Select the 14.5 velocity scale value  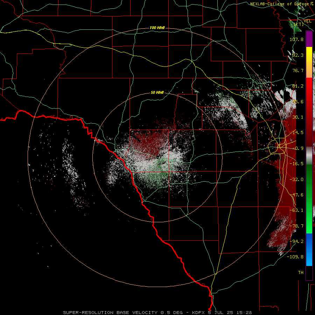pos(298,133)
